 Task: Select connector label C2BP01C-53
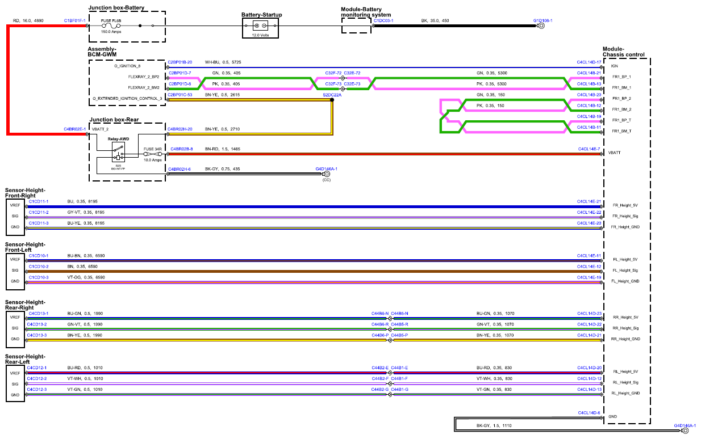tap(180, 95)
